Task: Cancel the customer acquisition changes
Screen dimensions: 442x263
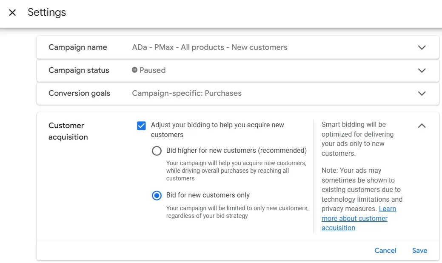Action: coord(385,250)
